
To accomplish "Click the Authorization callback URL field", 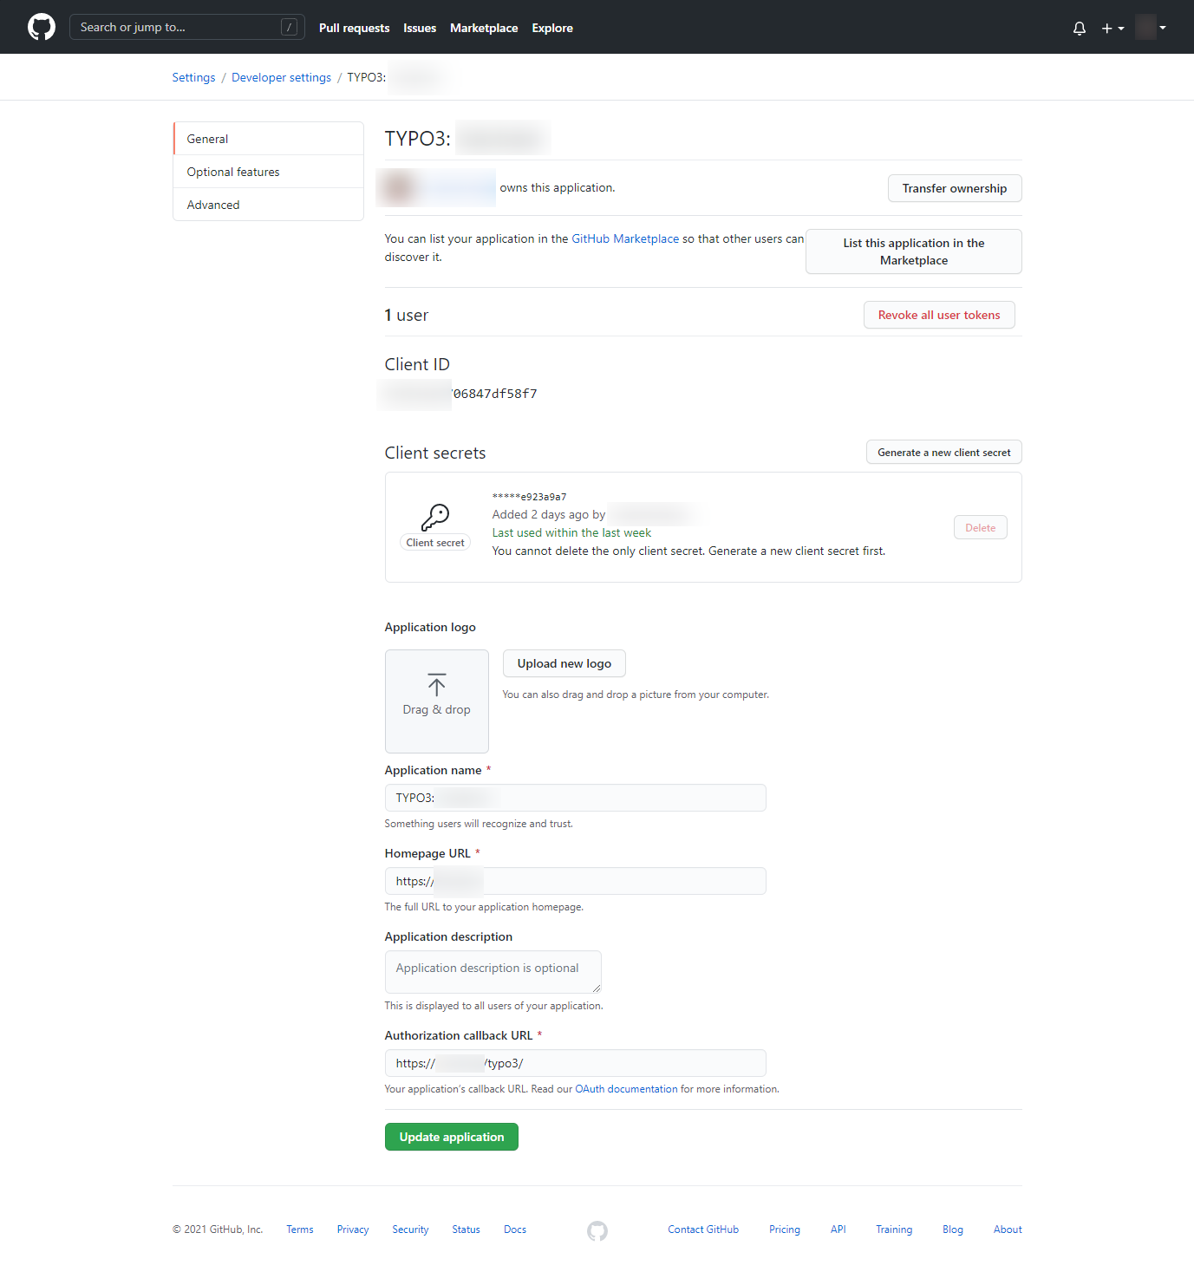I will [x=576, y=1063].
